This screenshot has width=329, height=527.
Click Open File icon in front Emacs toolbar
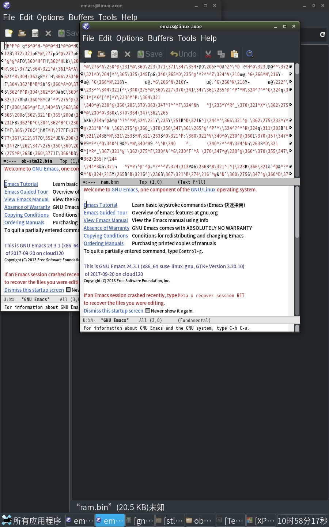coord(101,54)
